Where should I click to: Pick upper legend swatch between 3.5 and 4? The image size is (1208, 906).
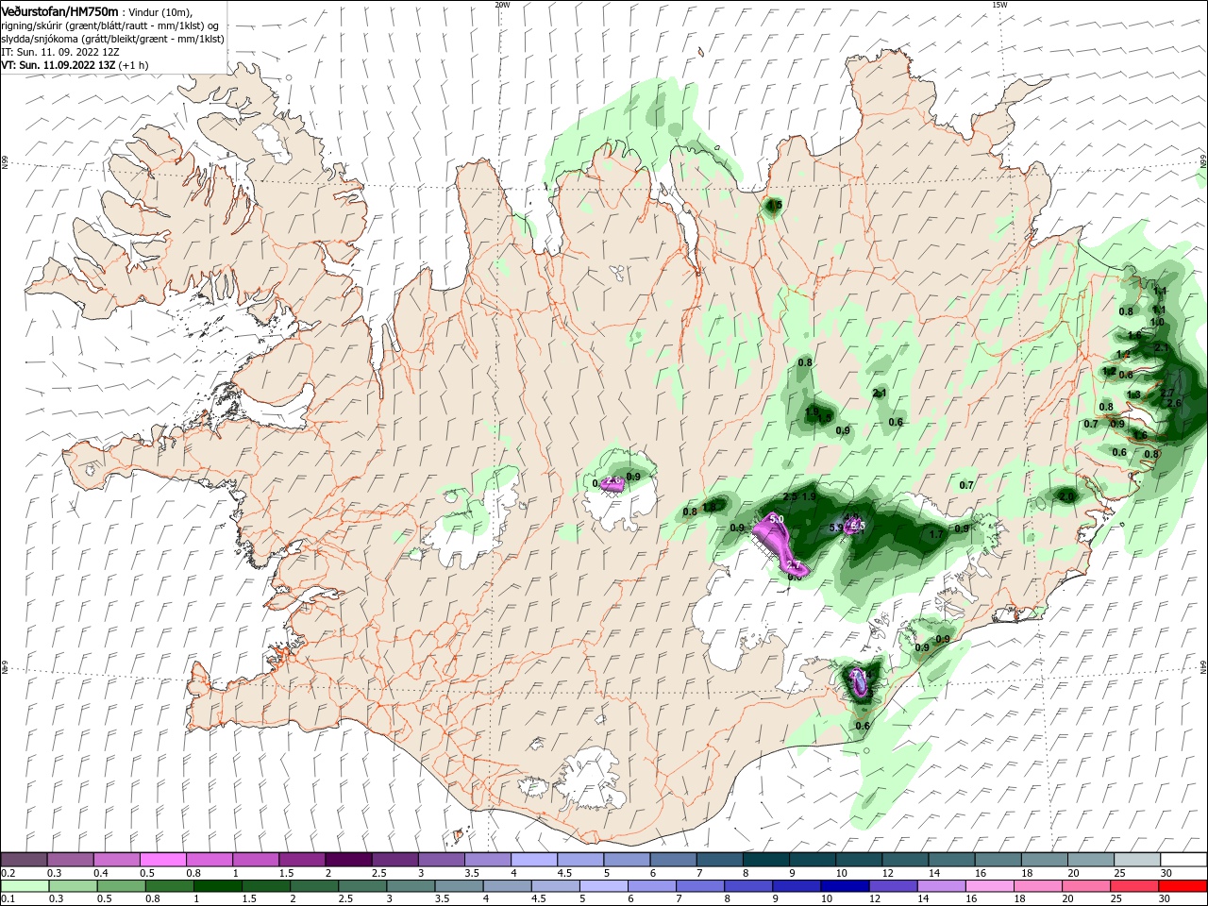tap(487, 860)
